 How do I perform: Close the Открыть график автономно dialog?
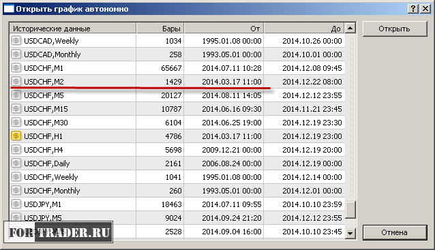click(x=425, y=9)
